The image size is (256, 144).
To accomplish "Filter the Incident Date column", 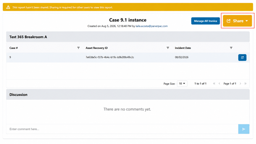I will (x=231, y=48).
